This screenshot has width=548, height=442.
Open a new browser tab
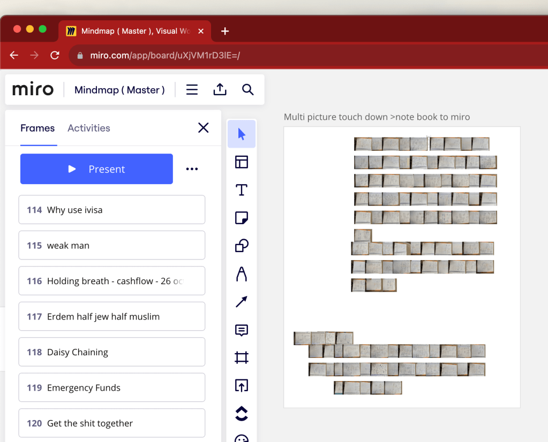[x=225, y=31]
